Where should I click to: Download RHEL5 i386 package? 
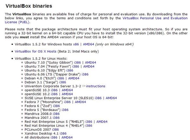(89, 122)
